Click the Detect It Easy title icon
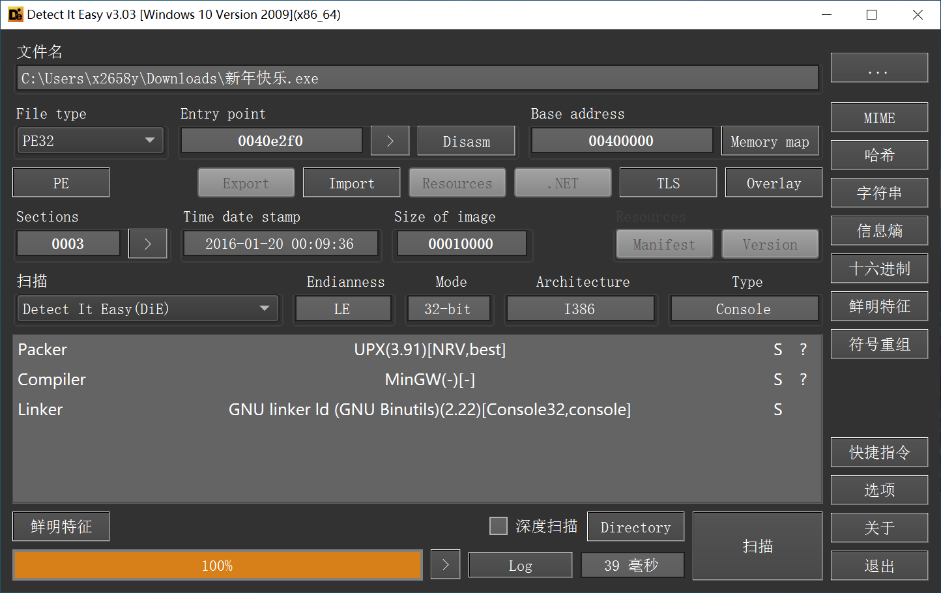This screenshot has height=593, width=941. click(15, 14)
